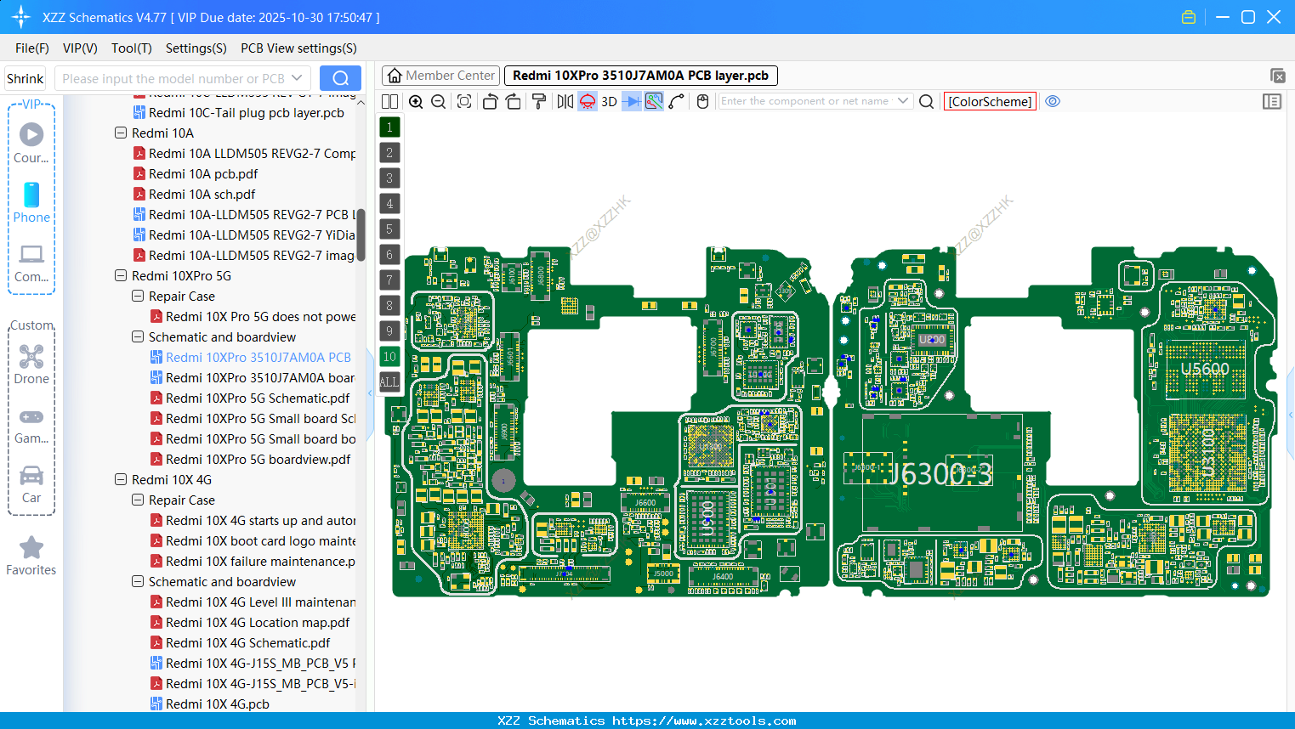Open the VIP(V) menu

tap(80, 48)
